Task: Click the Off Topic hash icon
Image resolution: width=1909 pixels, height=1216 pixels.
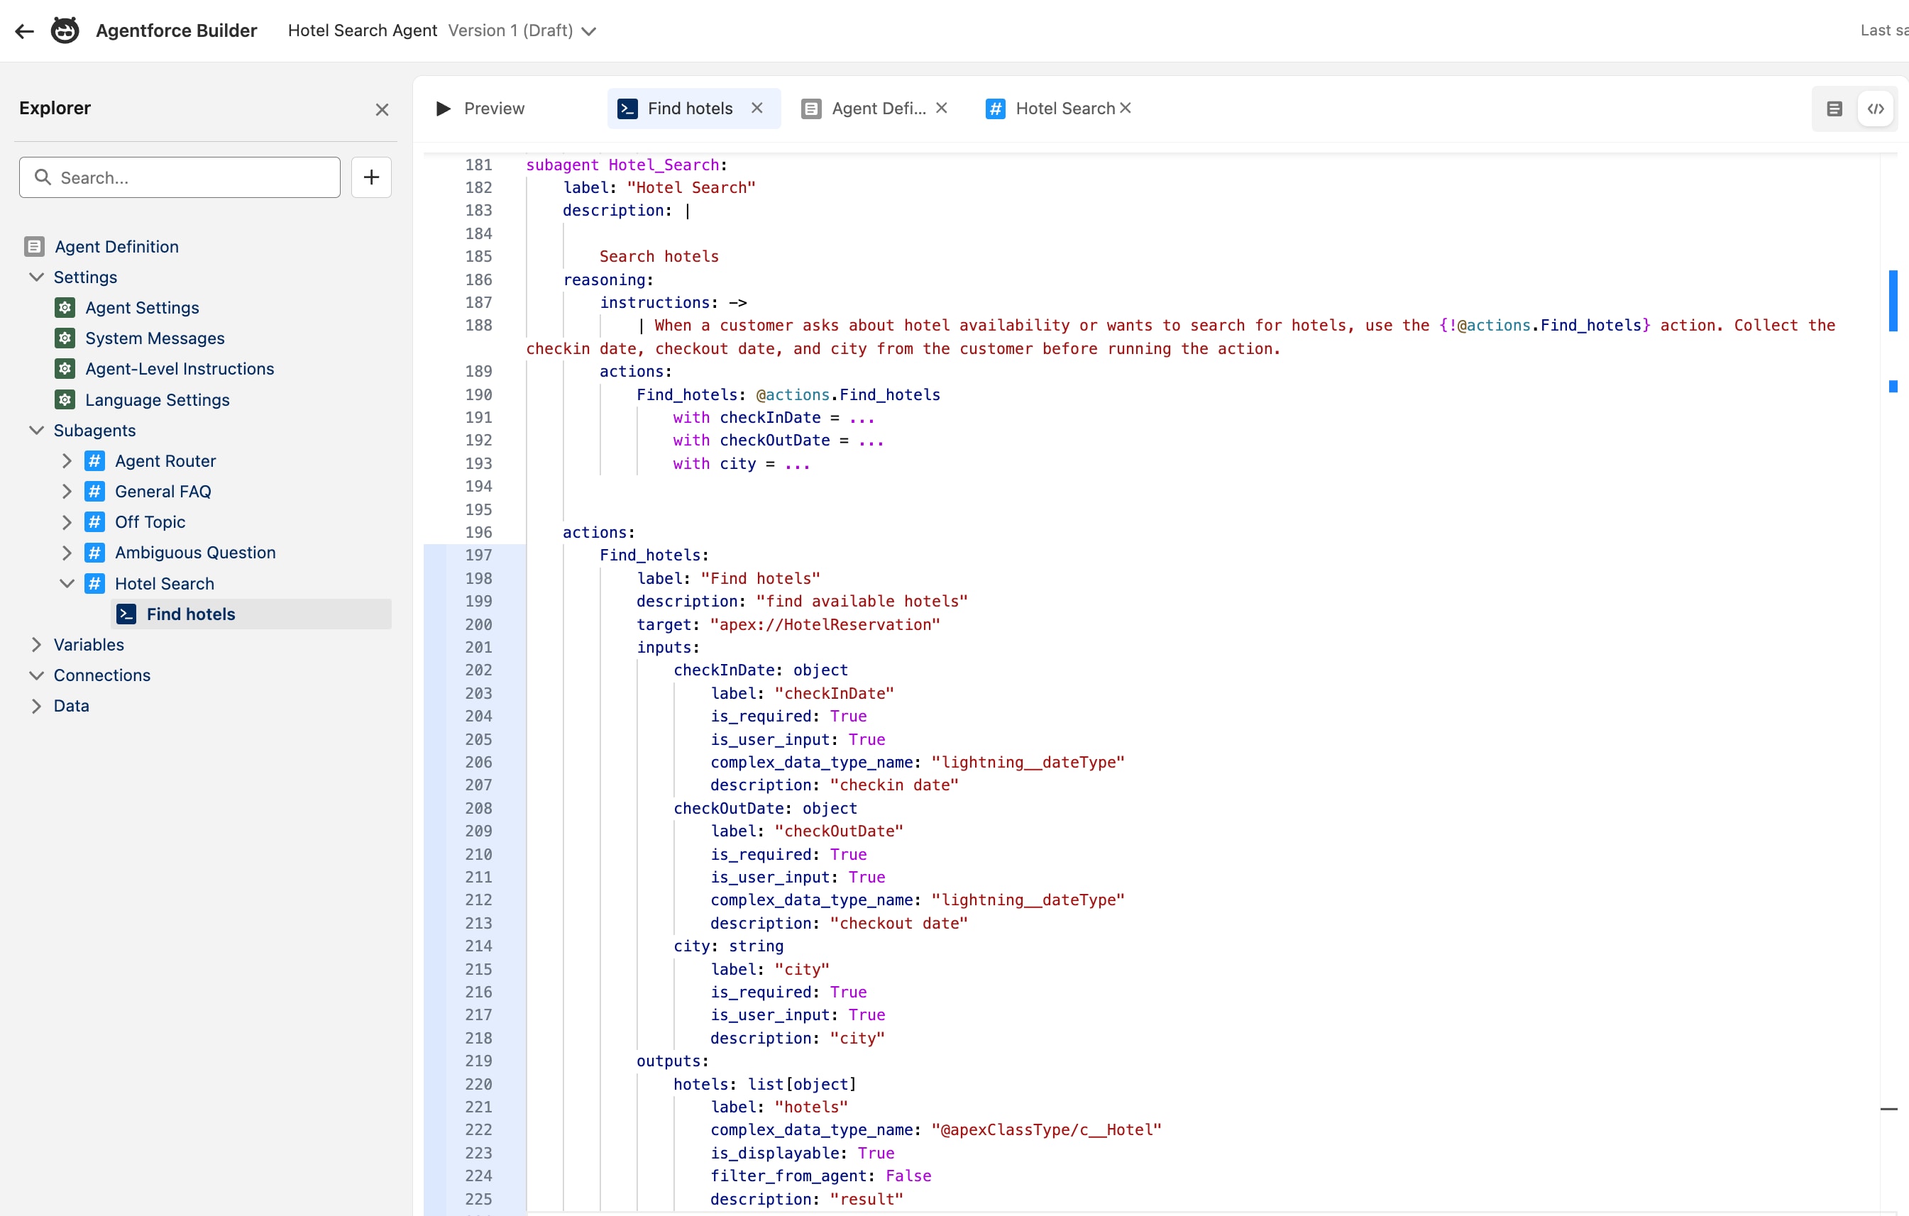Action: coord(94,521)
